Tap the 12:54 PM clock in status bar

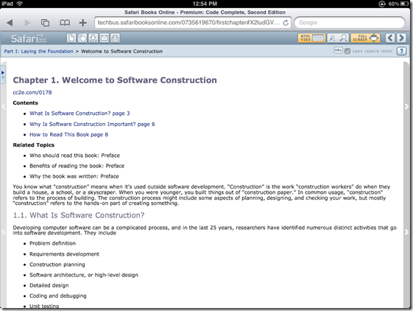coord(205,4)
